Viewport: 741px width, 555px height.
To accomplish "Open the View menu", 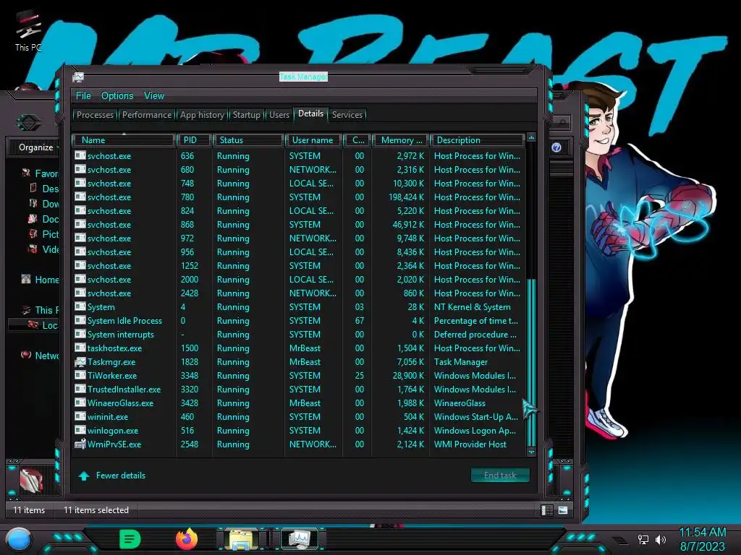I will tap(154, 96).
